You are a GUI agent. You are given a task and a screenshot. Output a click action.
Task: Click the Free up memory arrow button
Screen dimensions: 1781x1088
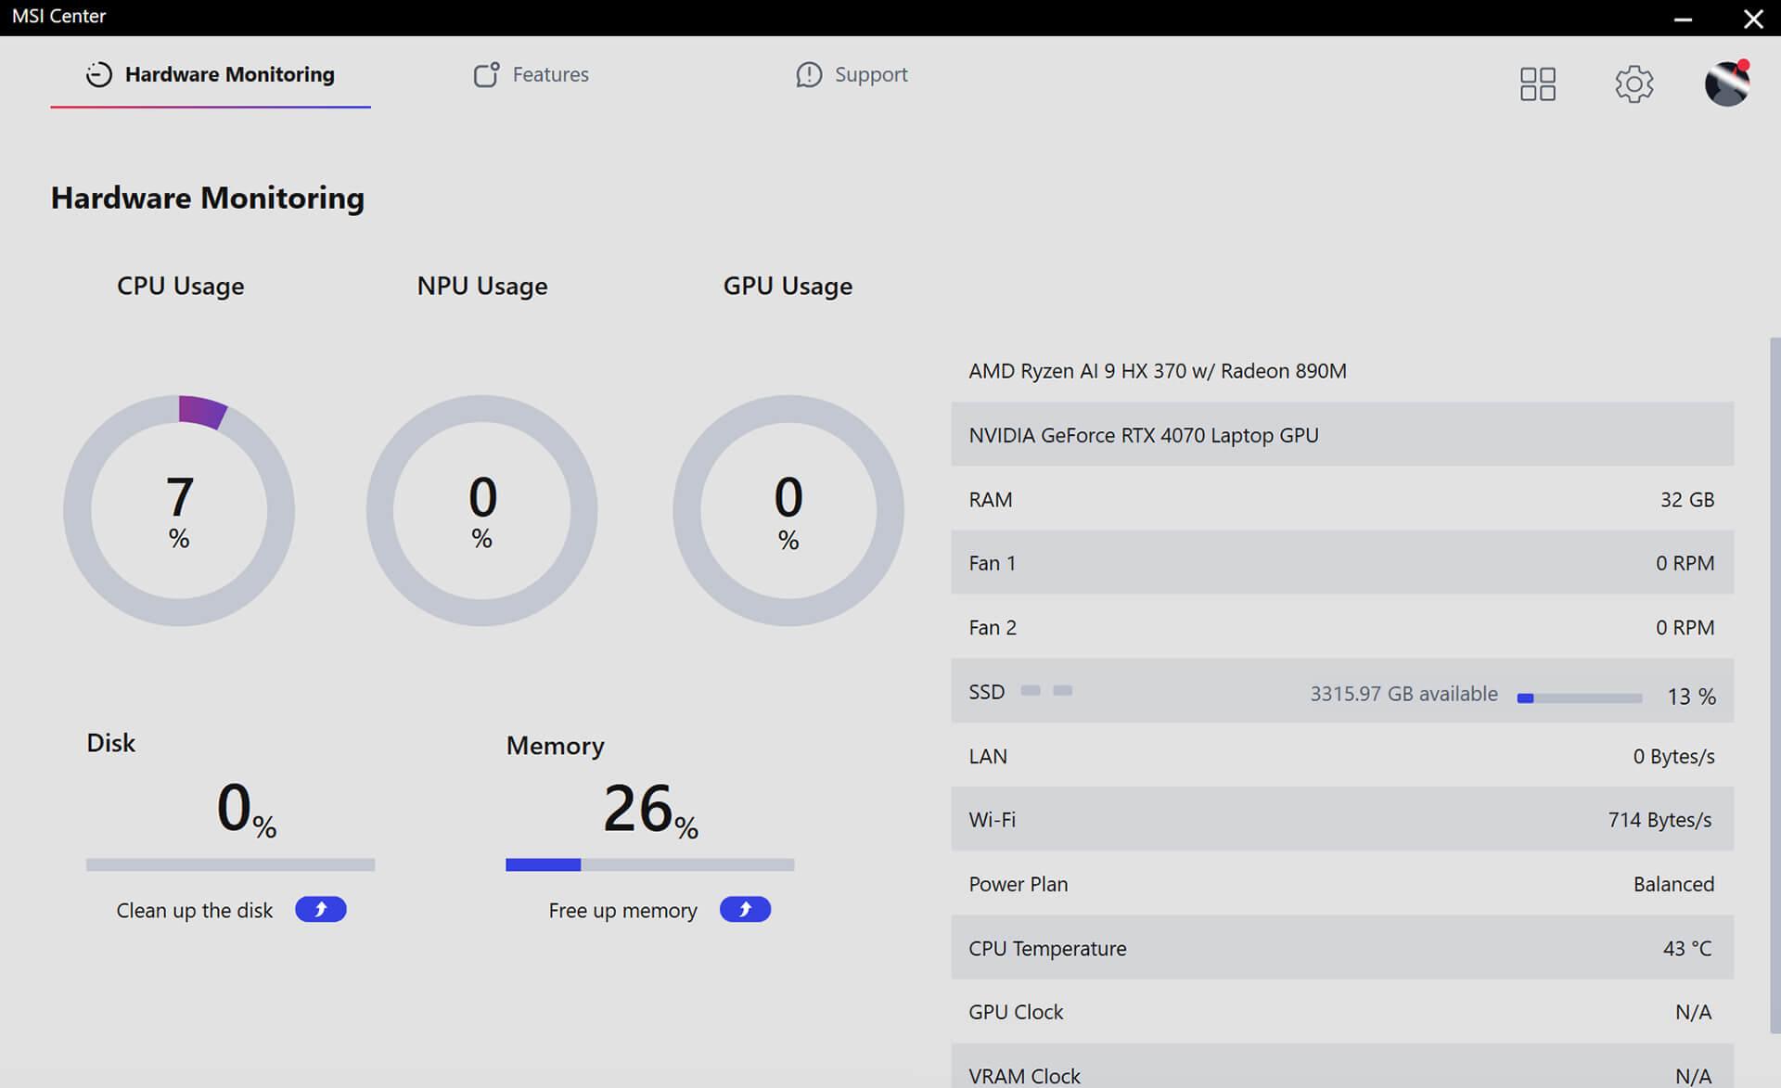point(745,910)
